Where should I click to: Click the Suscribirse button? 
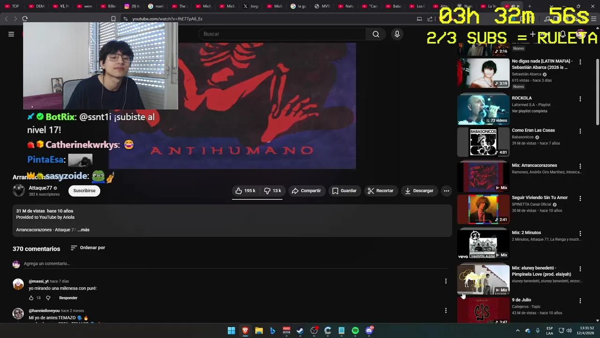pyautogui.click(x=84, y=191)
